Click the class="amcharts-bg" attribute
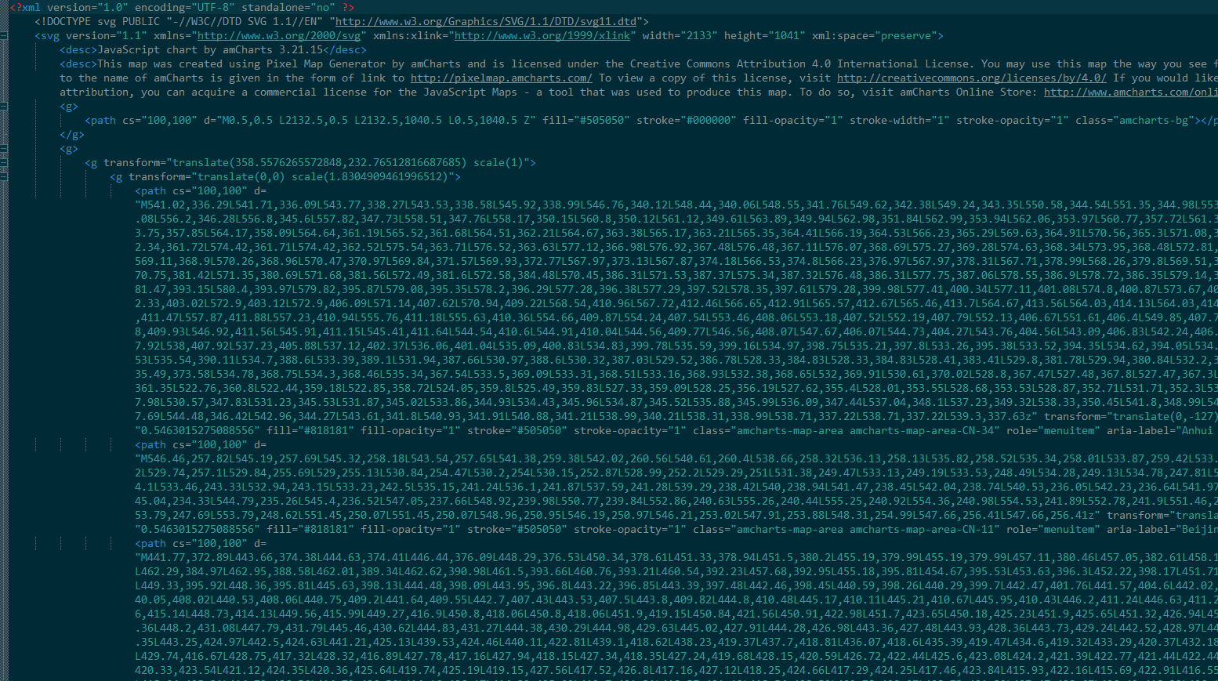Screen dimensions: 1218x681 tap(1135, 120)
